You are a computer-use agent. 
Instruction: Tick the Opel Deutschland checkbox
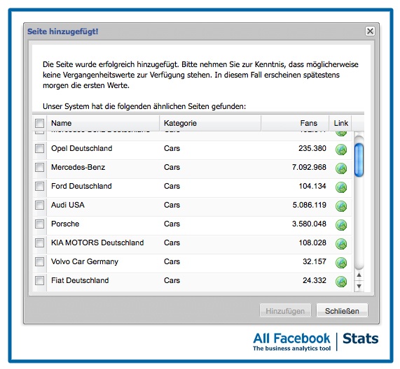tap(39, 148)
